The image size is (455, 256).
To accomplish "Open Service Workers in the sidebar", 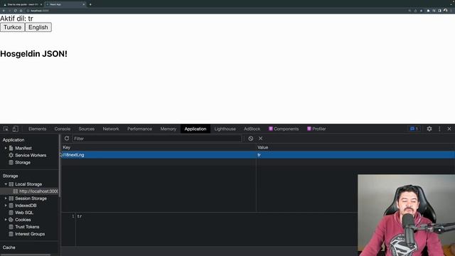I will (31, 155).
